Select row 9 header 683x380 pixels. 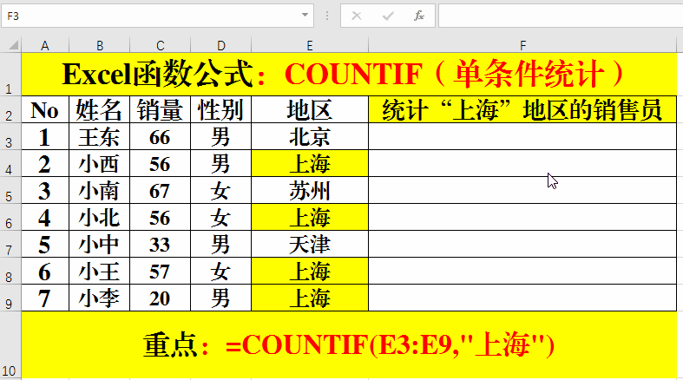(10, 298)
